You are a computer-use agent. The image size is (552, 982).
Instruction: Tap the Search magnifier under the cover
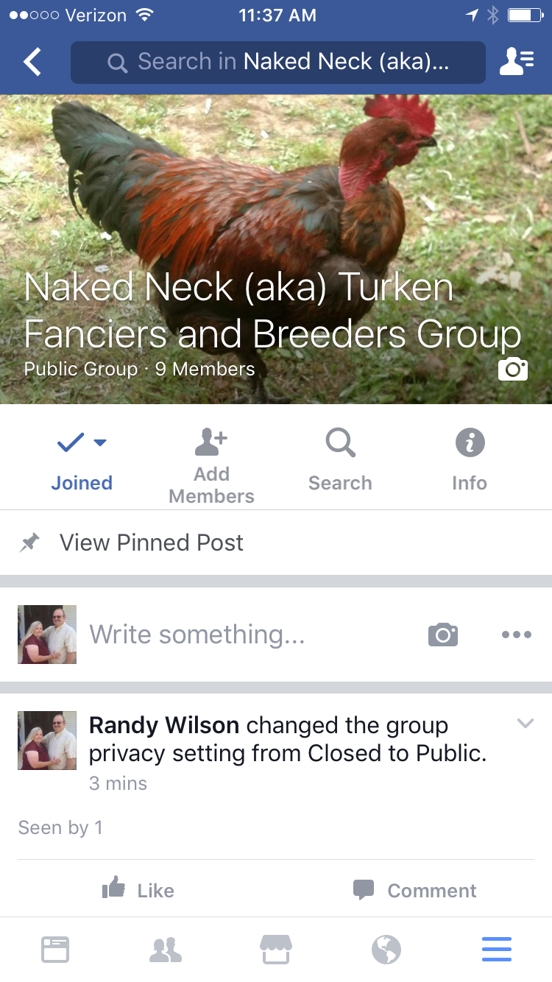pos(340,443)
